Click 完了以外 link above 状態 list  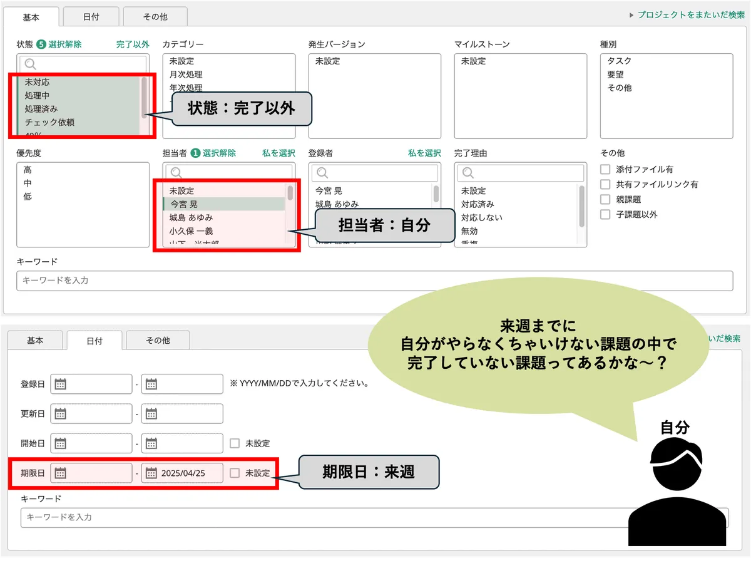pos(133,44)
